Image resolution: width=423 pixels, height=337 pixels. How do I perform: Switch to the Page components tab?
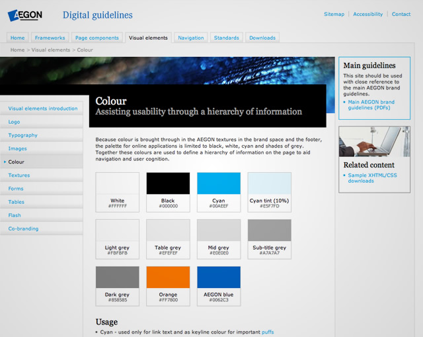97,38
